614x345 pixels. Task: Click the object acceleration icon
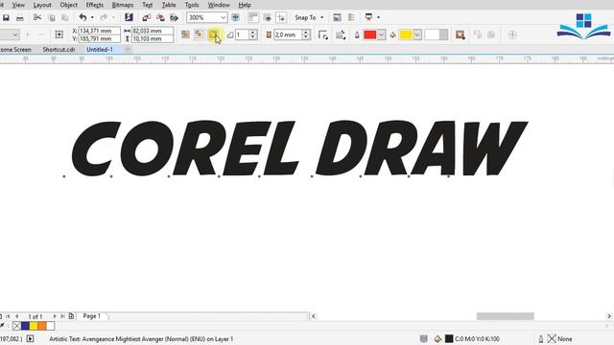[x=460, y=34]
